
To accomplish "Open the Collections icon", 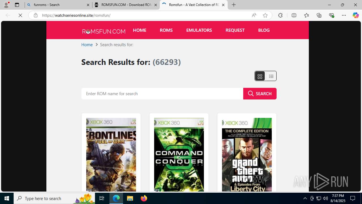I will 319,15.
